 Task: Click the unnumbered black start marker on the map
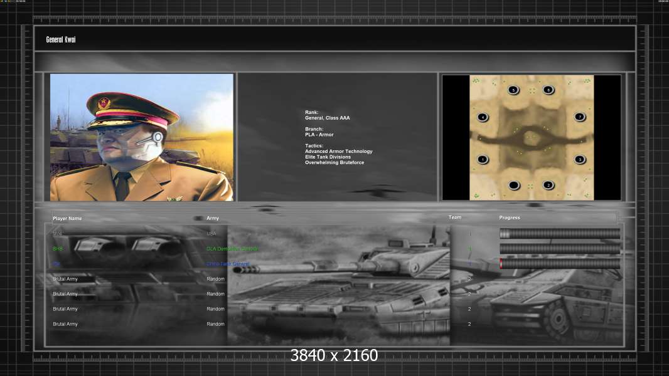pyautogui.click(x=514, y=185)
